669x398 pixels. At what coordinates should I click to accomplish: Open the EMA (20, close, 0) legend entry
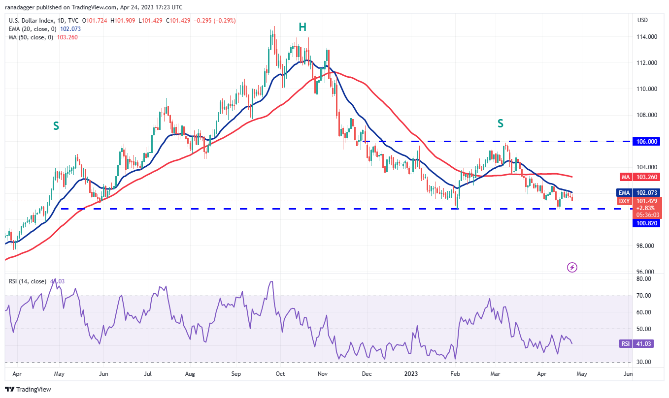click(32, 29)
